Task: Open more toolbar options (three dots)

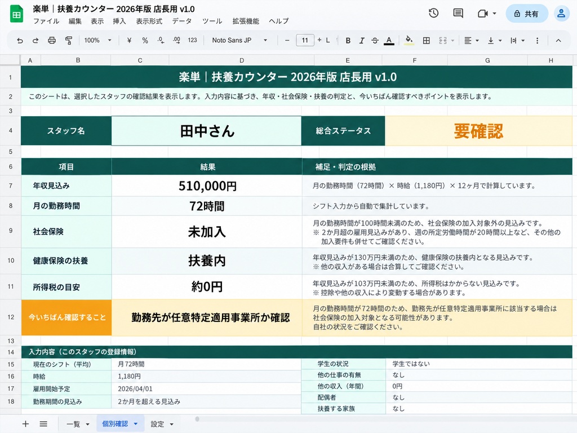Action: [537, 41]
